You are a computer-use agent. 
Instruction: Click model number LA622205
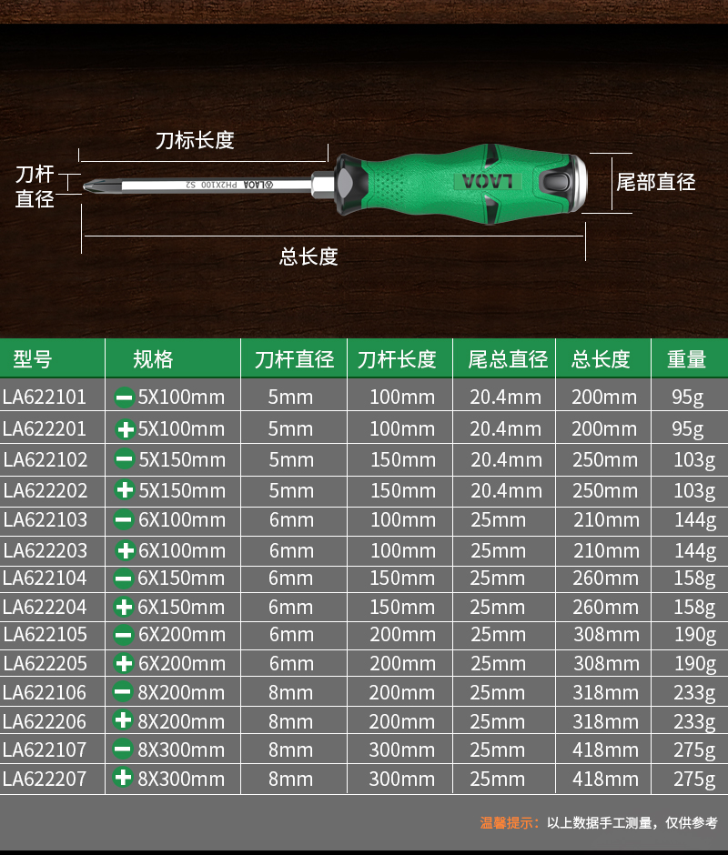[45, 664]
